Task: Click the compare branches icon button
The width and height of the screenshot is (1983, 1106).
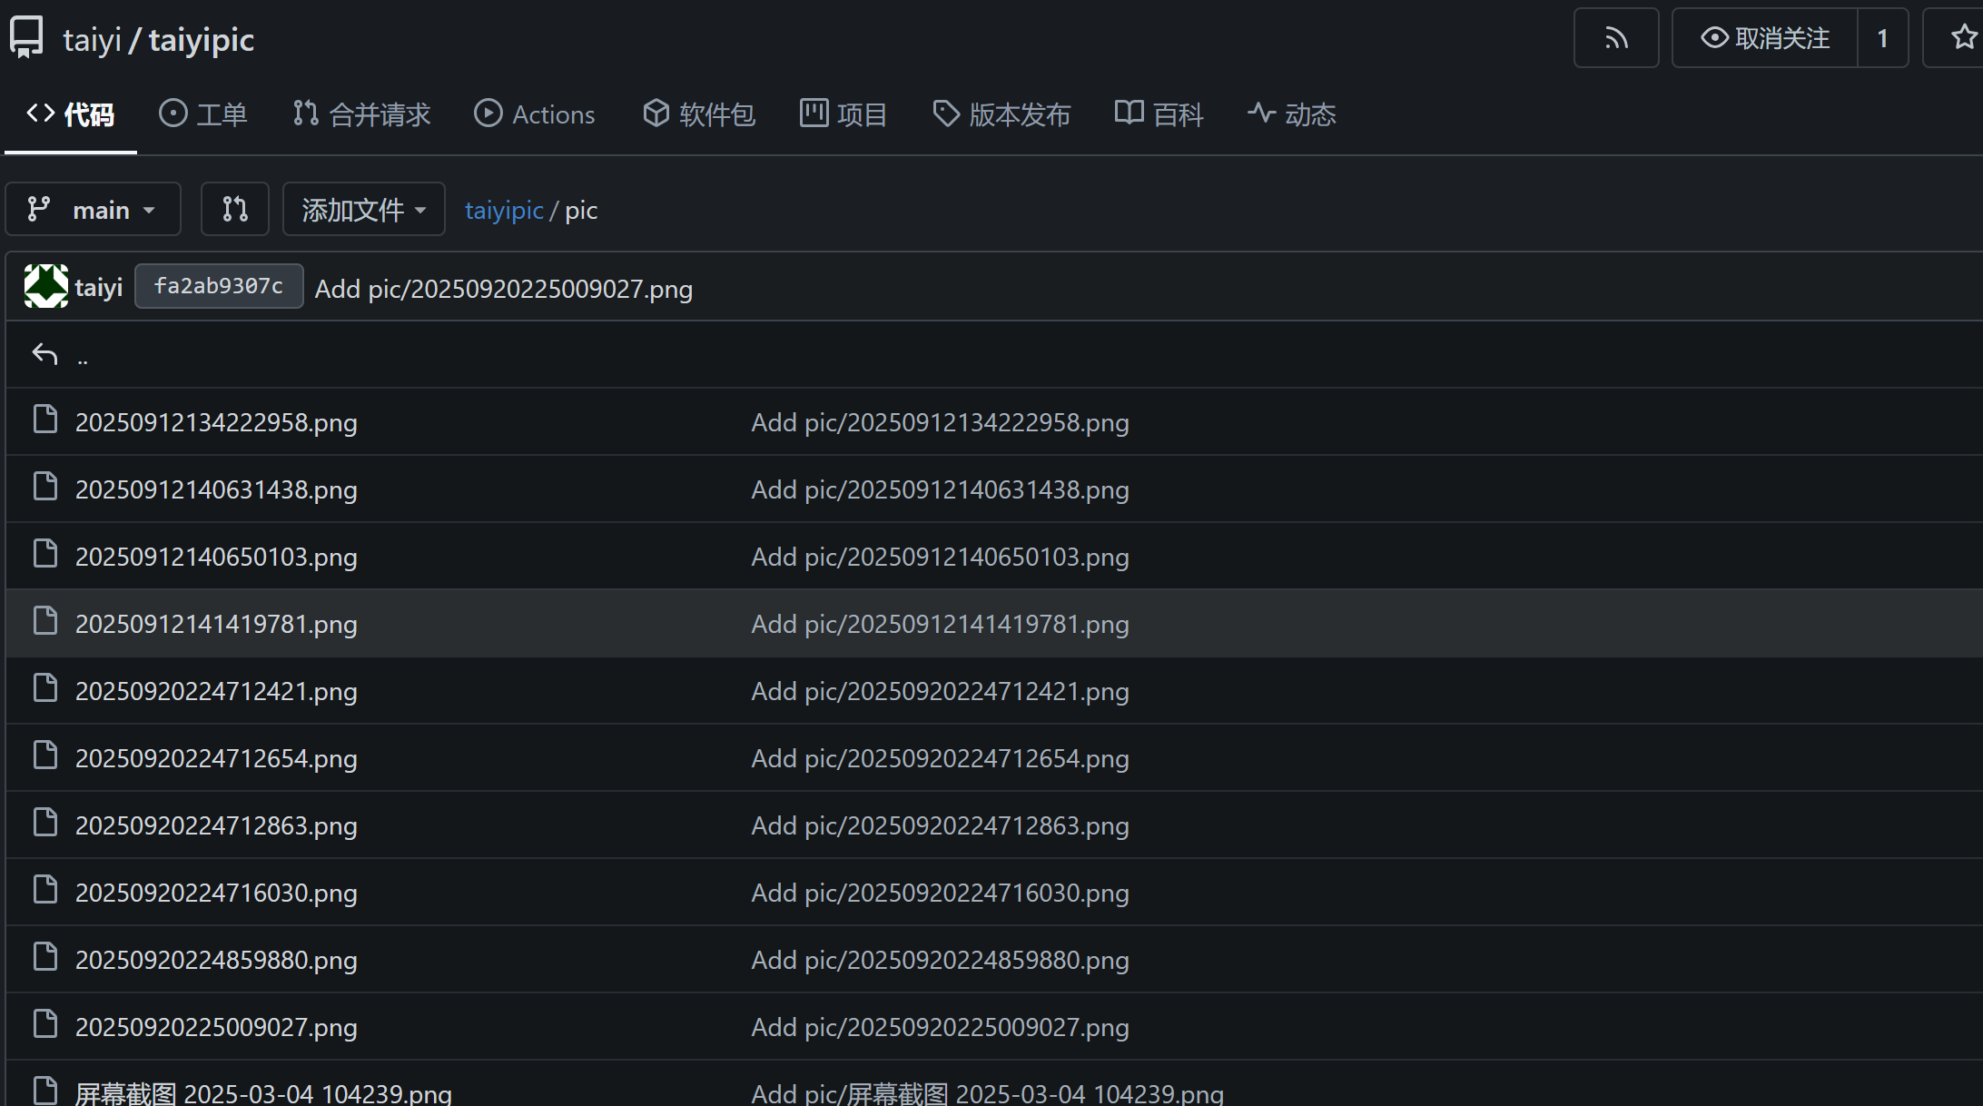Action: 235,210
